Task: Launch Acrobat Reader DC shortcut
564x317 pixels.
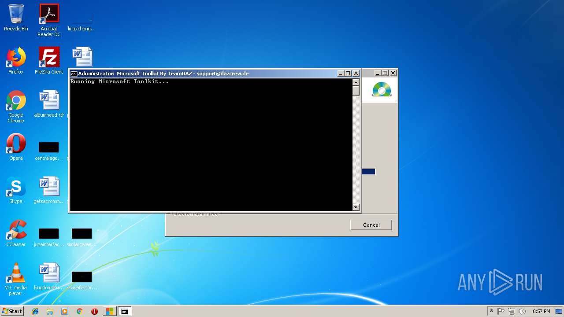Action: tap(49, 20)
